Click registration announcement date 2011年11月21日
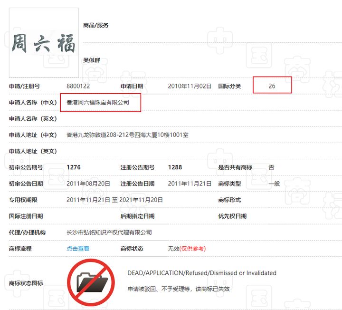Screen dimensions: 342x310 click(190, 184)
